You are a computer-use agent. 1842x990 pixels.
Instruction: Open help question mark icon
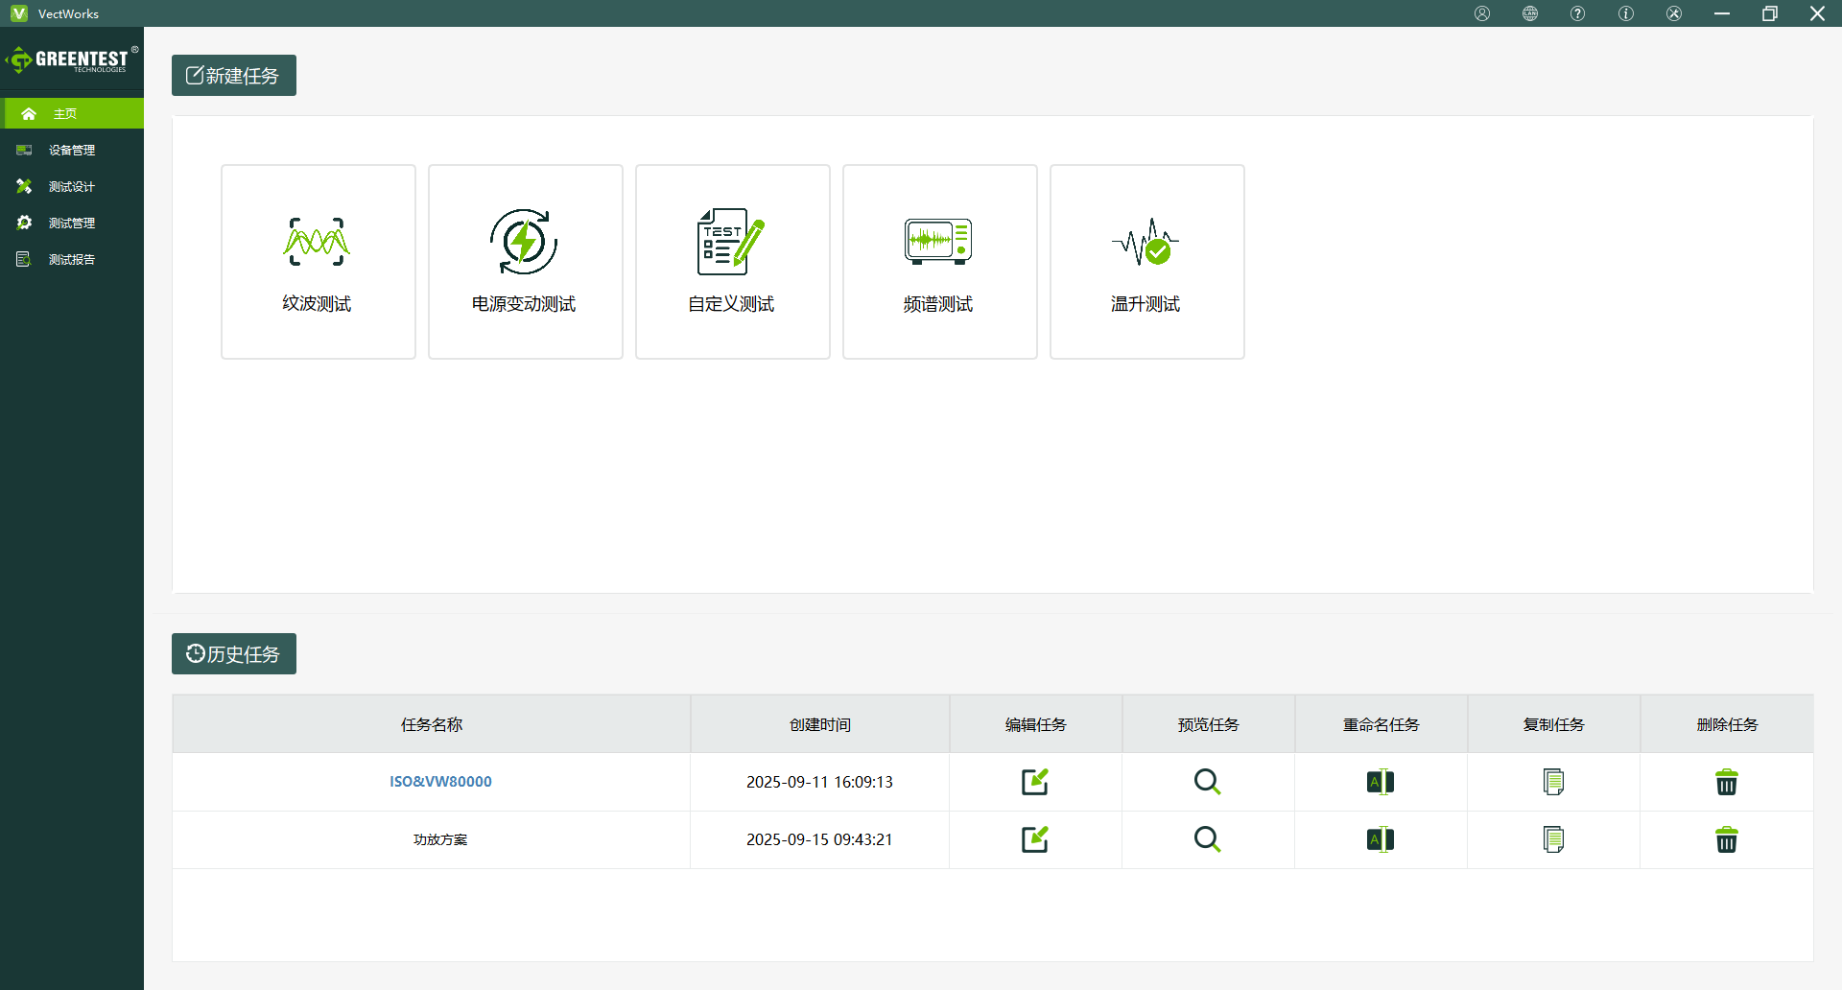click(1578, 13)
